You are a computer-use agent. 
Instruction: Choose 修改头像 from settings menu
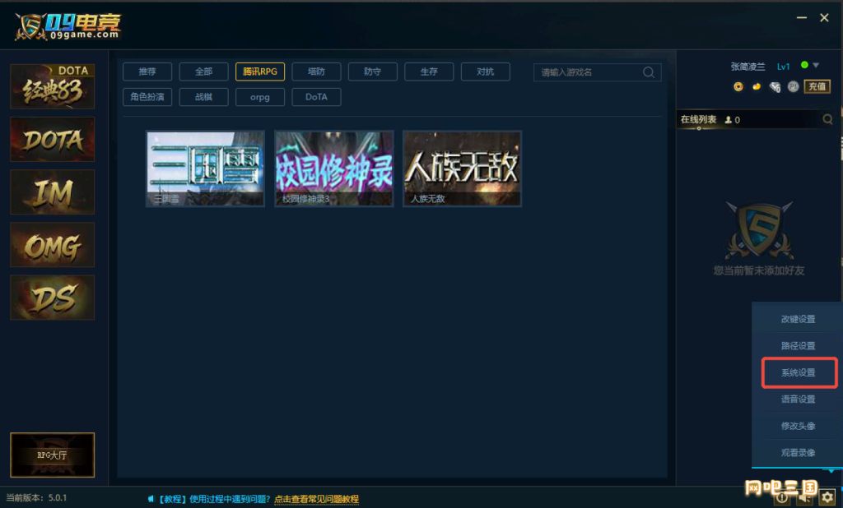(x=798, y=426)
